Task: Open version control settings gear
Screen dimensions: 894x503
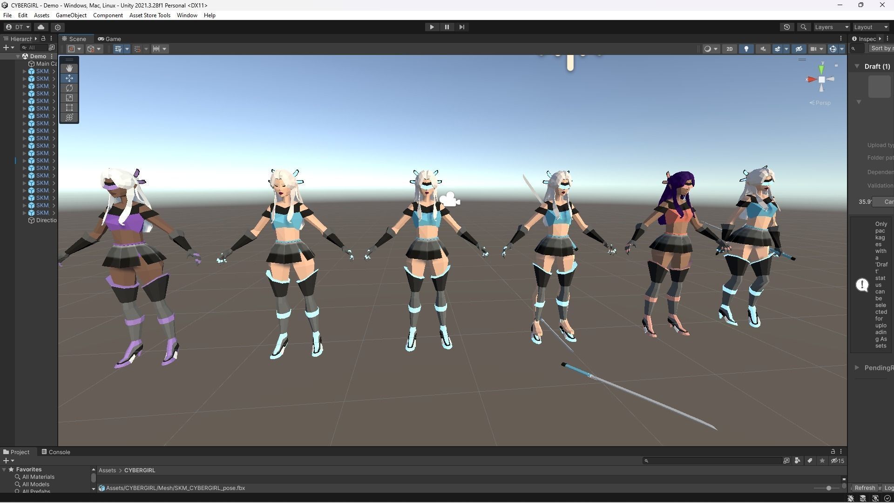Action: coord(58,27)
